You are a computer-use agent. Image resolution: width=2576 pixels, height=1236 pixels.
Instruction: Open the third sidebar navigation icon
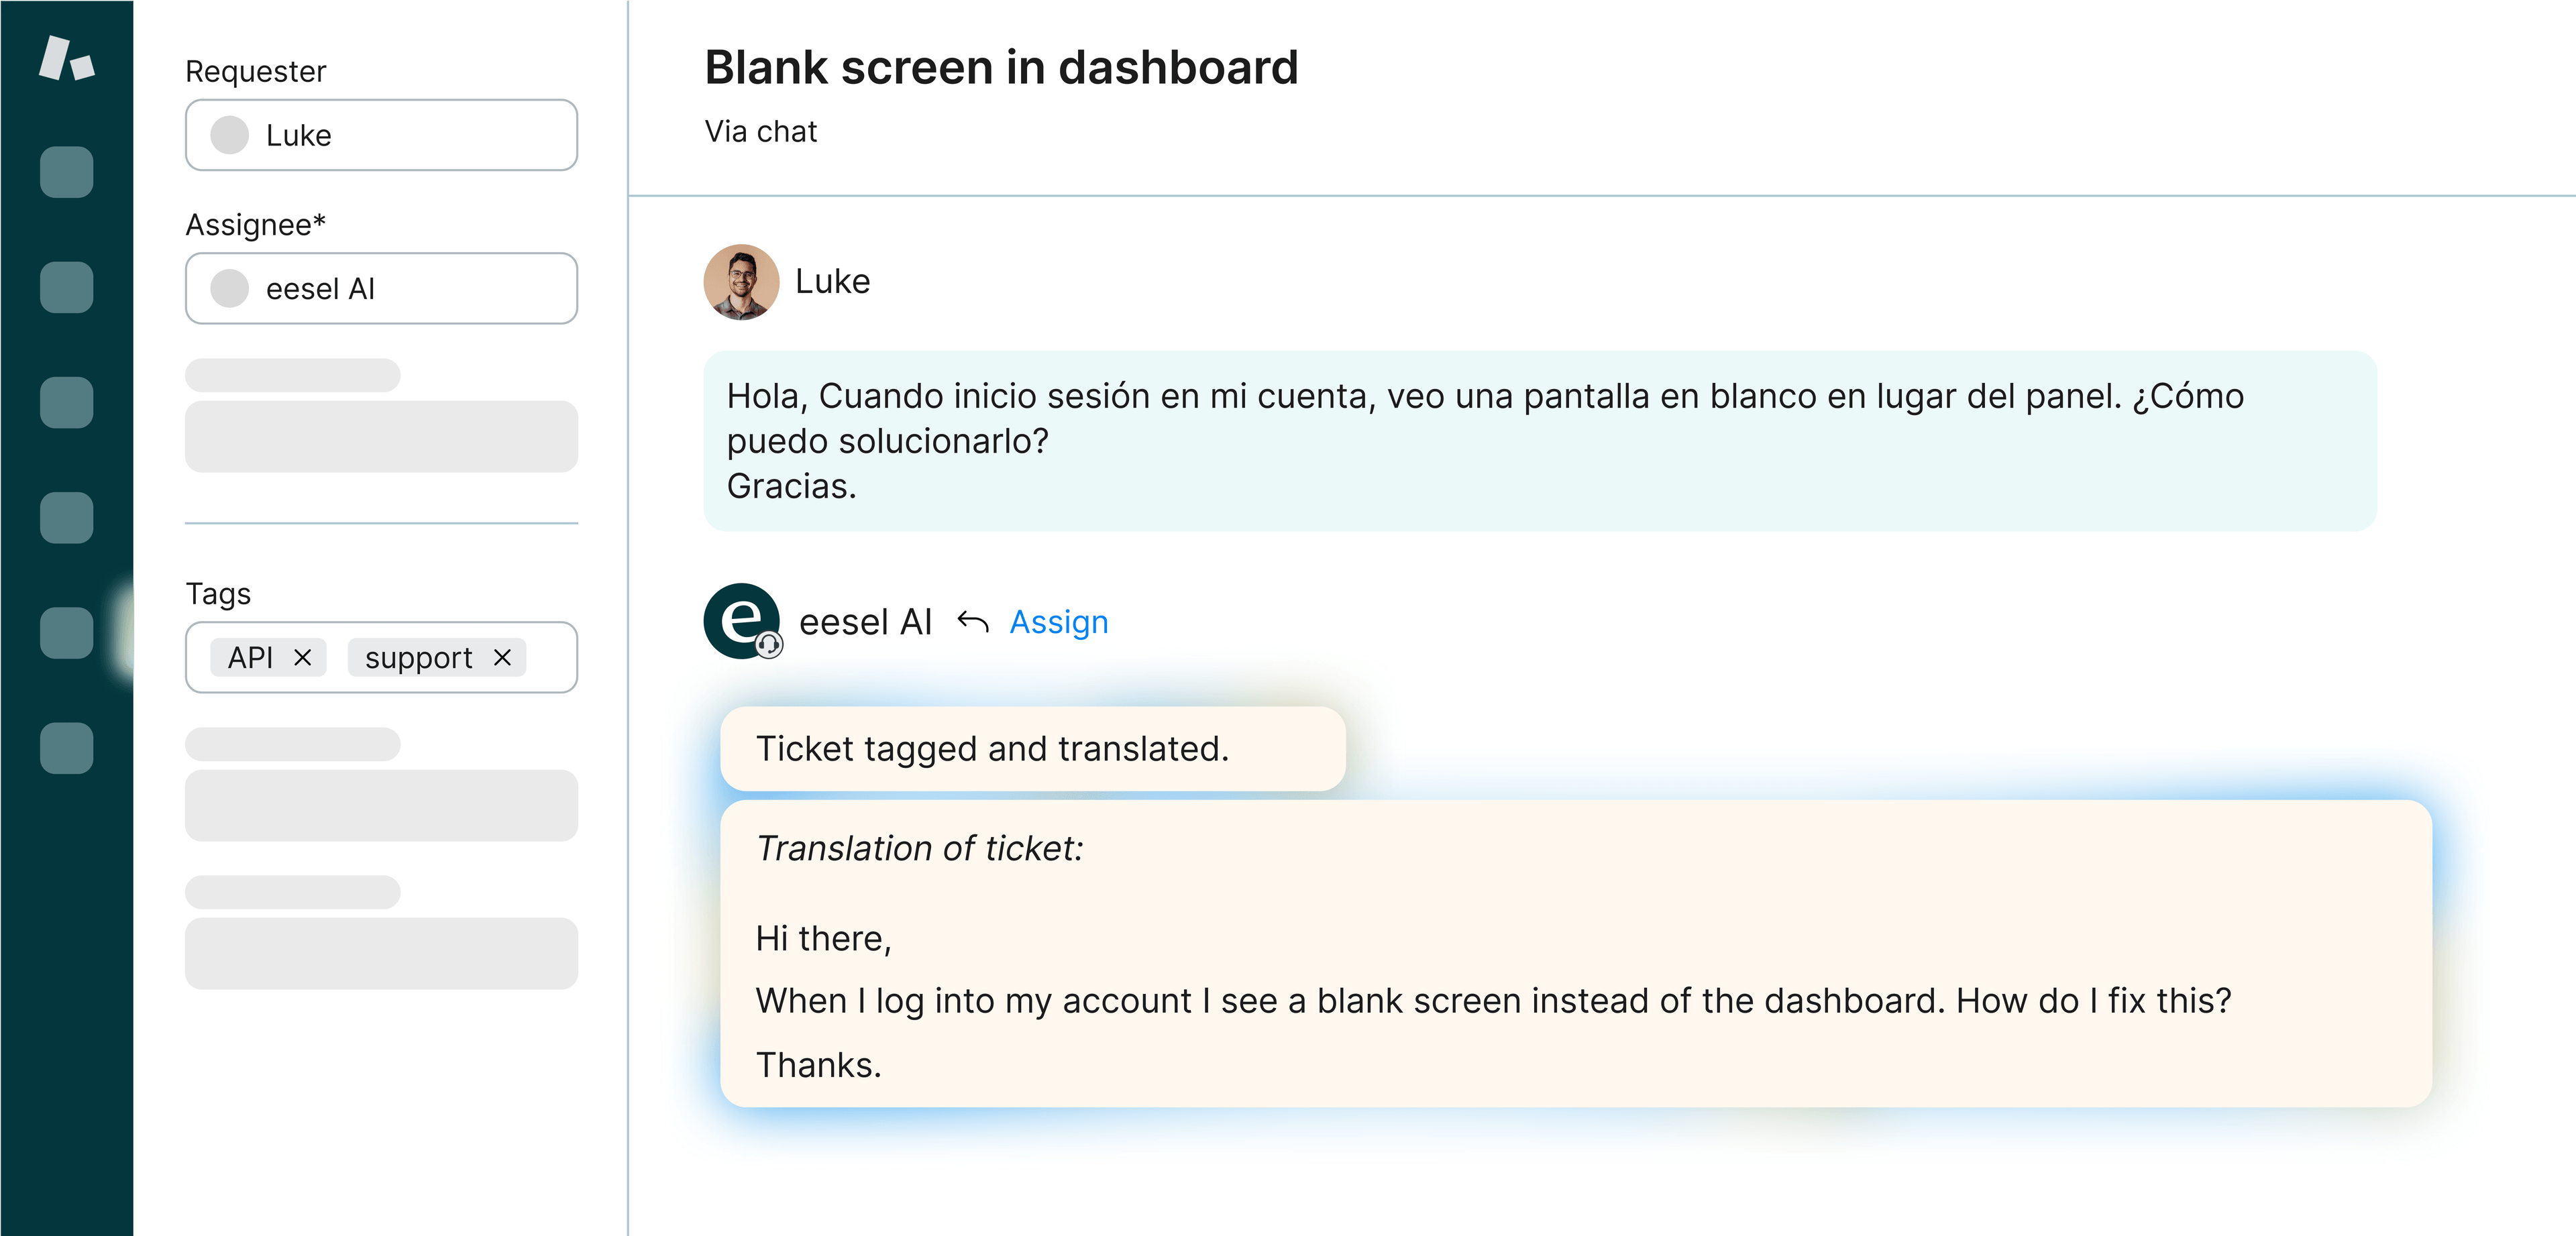[x=67, y=402]
